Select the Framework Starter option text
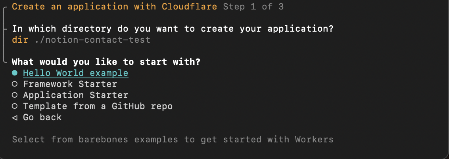 click(x=70, y=84)
